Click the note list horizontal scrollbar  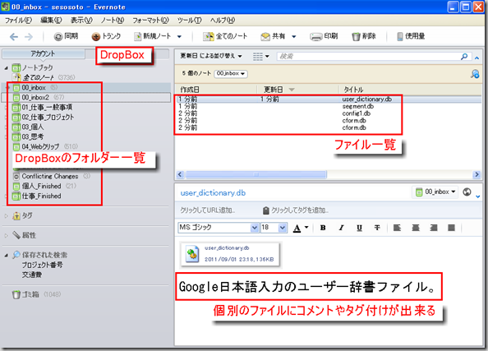[256, 174]
